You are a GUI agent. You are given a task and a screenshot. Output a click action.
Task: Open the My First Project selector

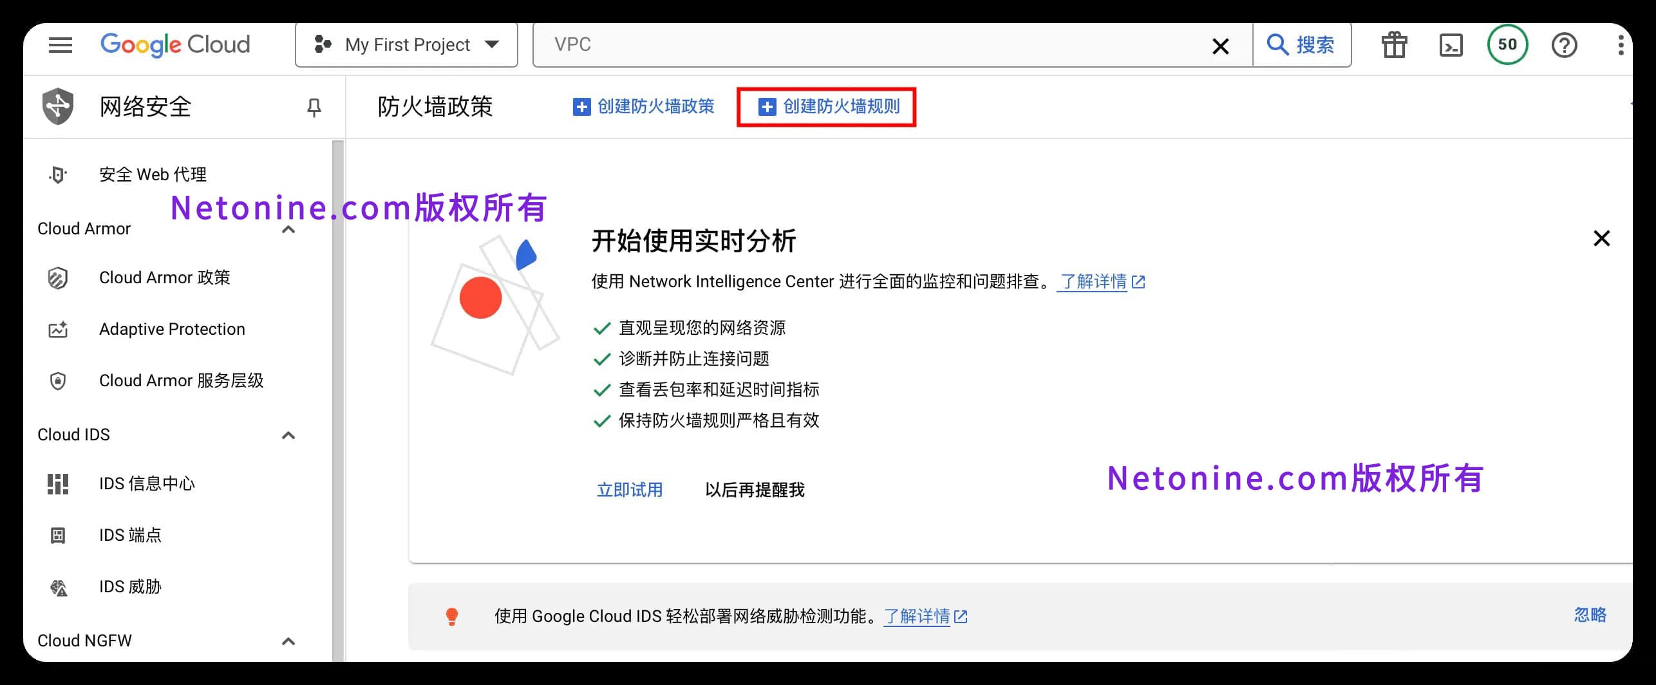click(x=406, y=45)
